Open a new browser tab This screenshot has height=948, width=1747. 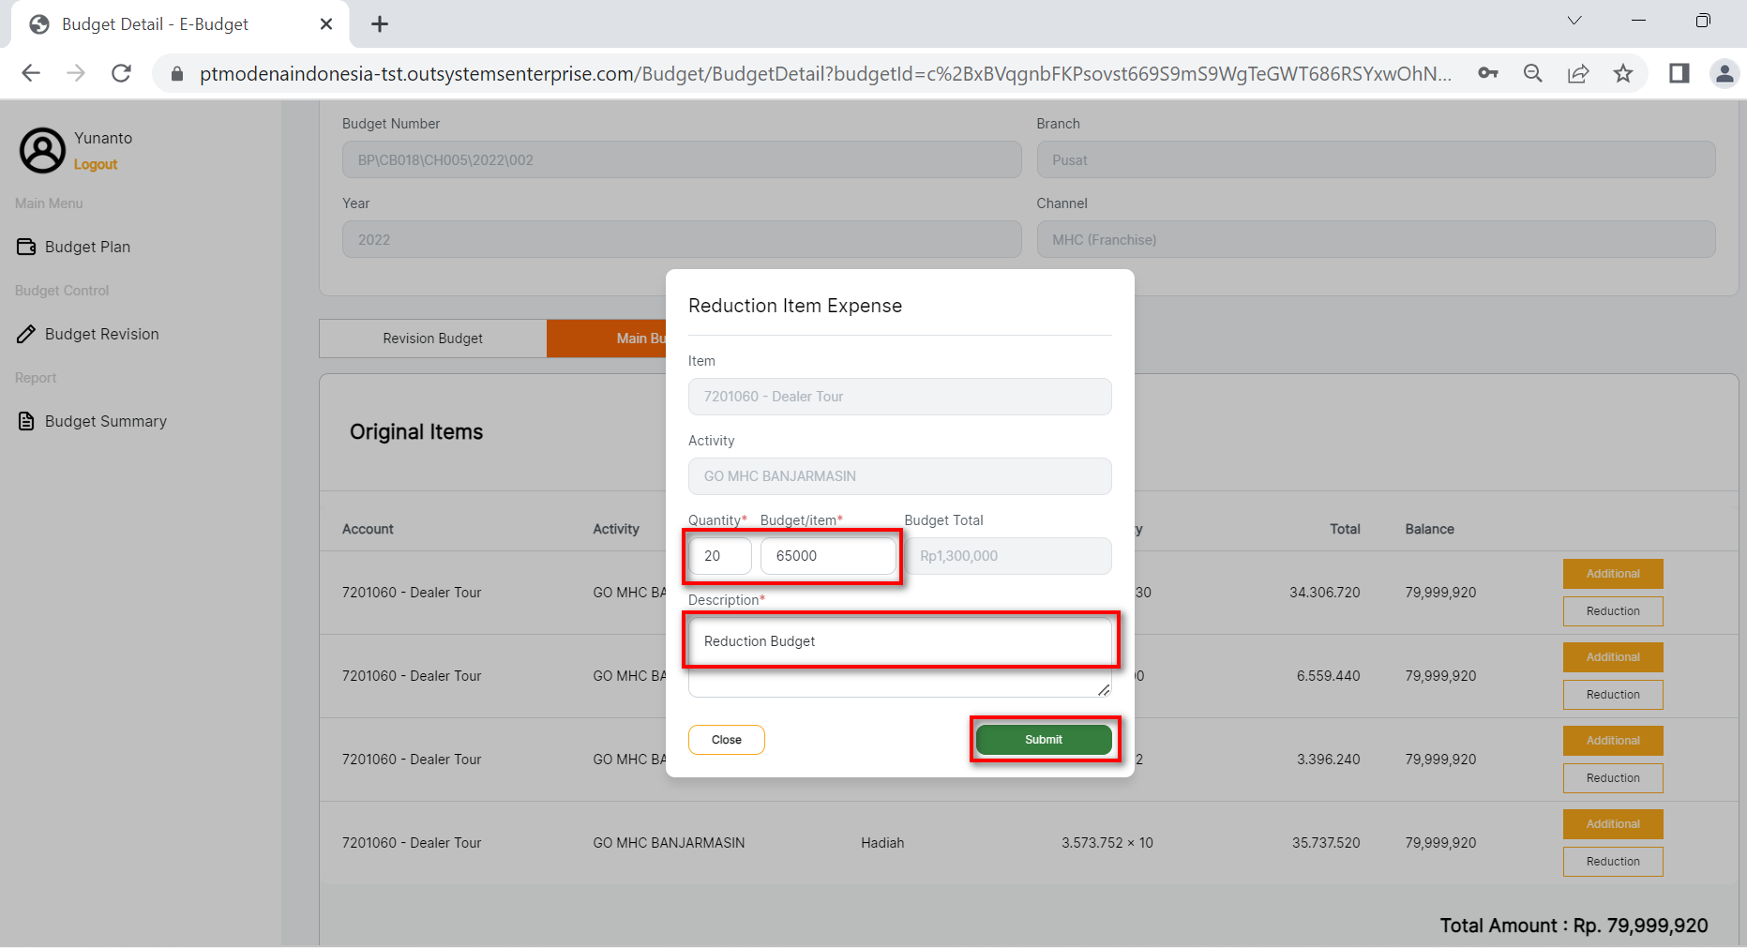pyautogui.click(x=380, y=24)
